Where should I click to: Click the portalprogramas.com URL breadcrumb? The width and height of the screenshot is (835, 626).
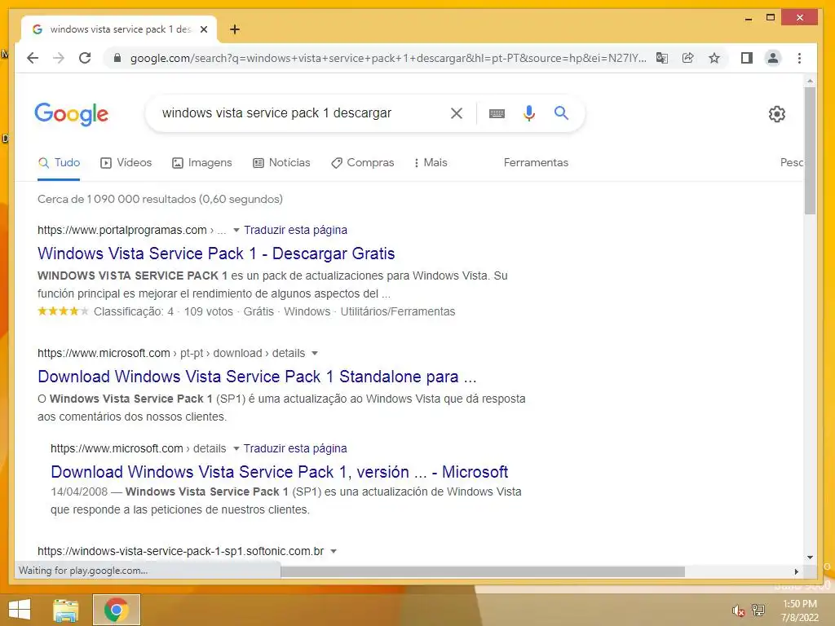pyautogui.click(x=131, y=230)
